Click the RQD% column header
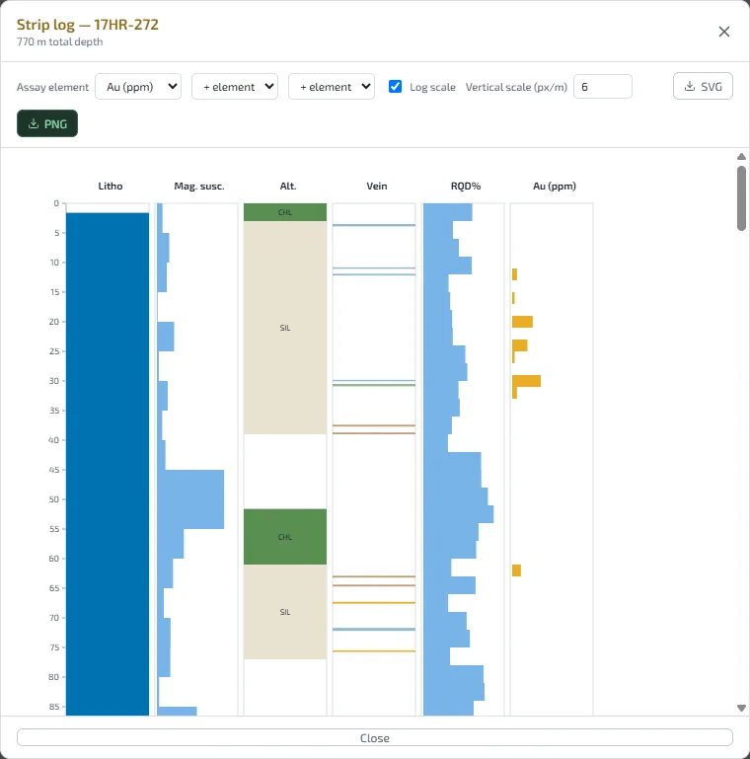Viewport: 750px width, 759px height. [466, 186]
